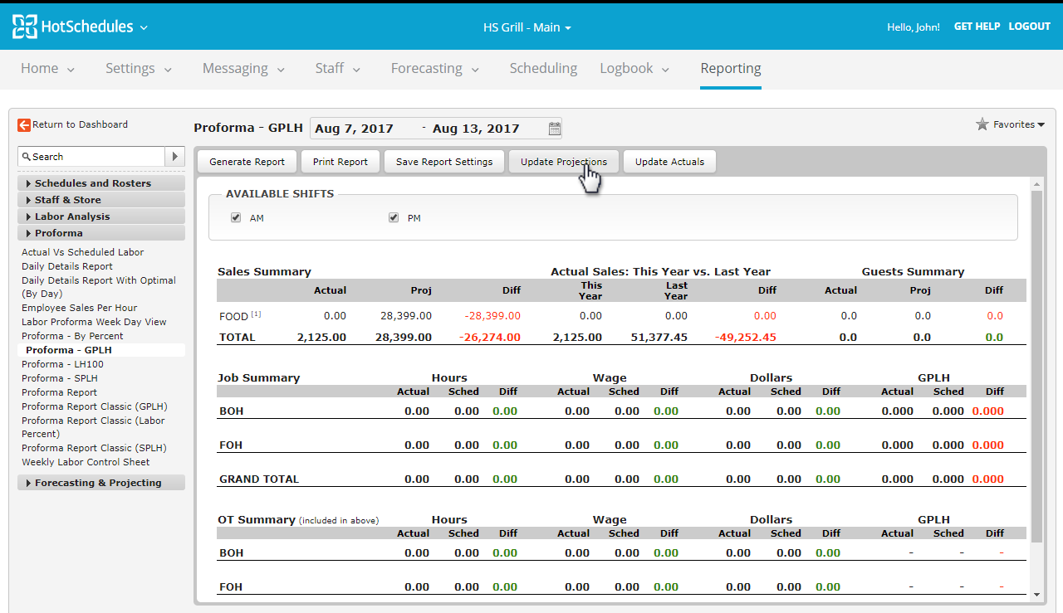
Task: Click the report vertical scrollbar
Action: (1036, 365)
